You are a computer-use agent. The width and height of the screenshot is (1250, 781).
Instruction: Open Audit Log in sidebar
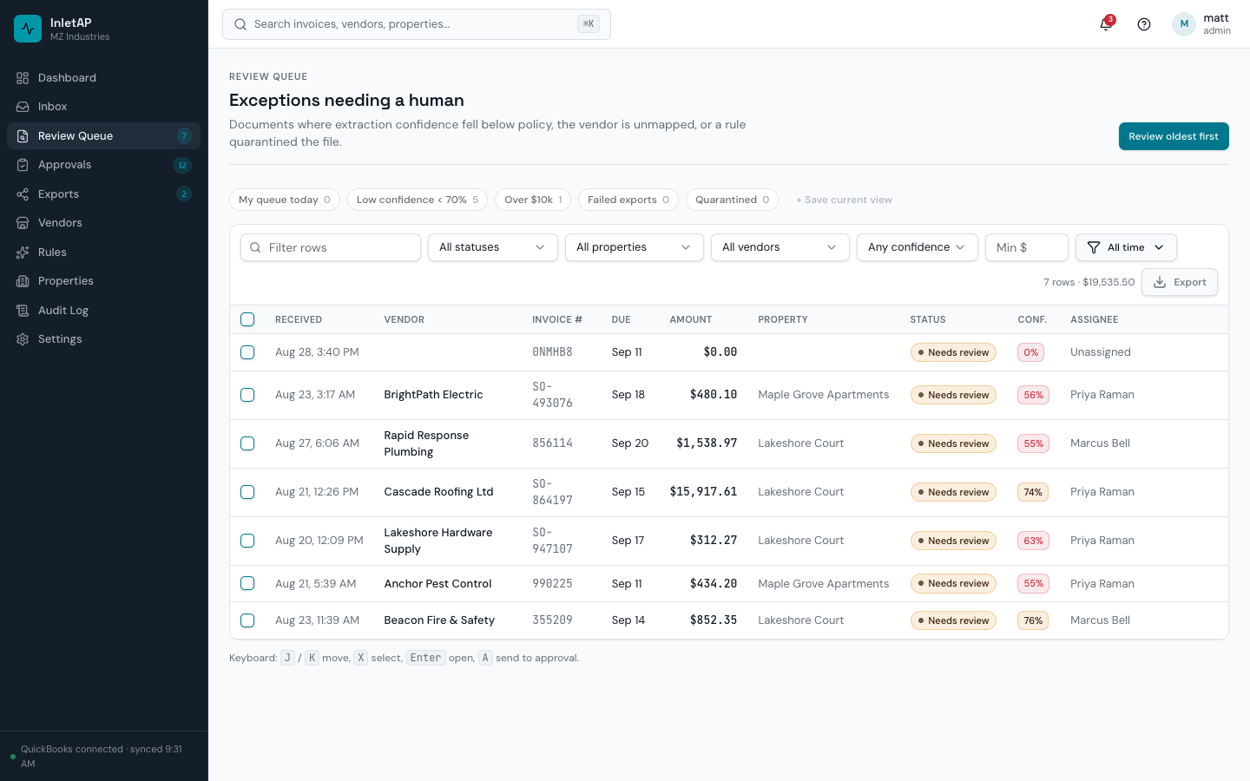tap(103, 311)
